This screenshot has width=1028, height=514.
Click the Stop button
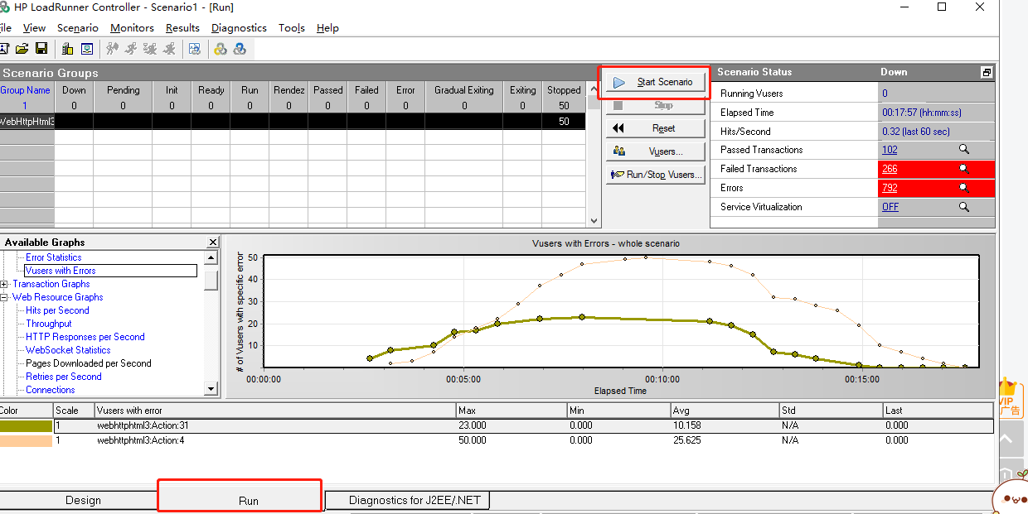click(x=656, y=105)
